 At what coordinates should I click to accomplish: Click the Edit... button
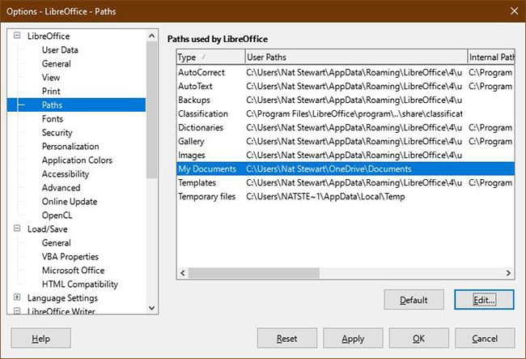tap(484, 300)
